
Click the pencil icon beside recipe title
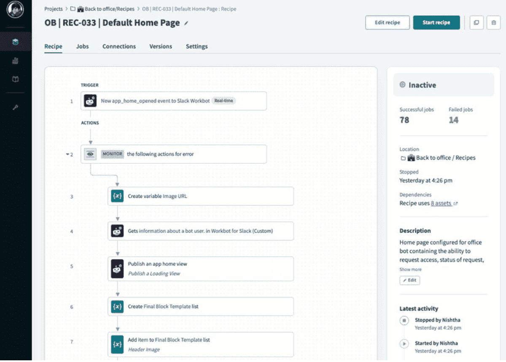tap(186, 24)
